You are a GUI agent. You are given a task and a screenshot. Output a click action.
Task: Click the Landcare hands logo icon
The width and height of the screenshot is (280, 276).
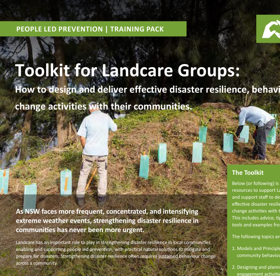(271, 29)
